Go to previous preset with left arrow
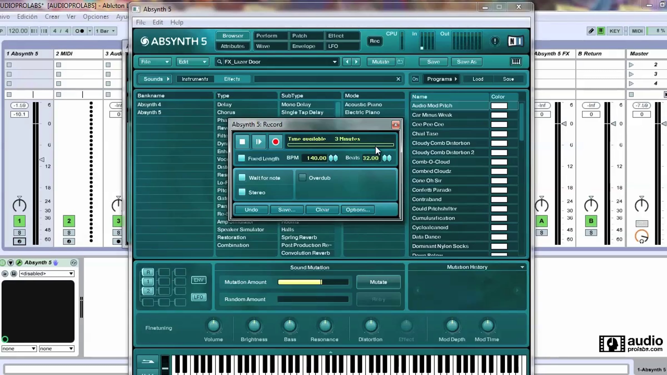 347,62
